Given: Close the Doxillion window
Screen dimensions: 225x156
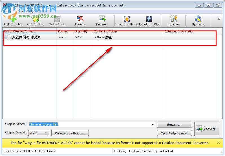Looking at the screenshot, I should [218, 5].
